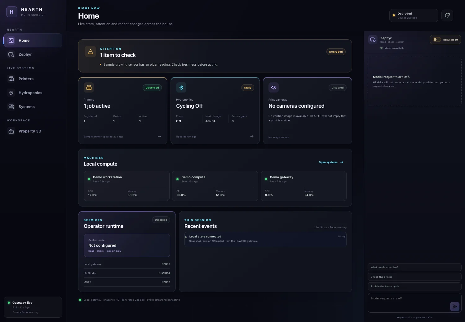Open hydroponics details via the Hydroponics card arrow
Image resolution: width=465 pixels, height=322 pixels.
[x=252, y=137]
